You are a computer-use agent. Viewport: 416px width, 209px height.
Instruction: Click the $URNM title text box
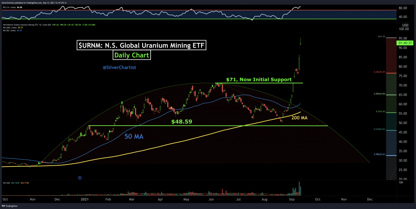point(142,45)
